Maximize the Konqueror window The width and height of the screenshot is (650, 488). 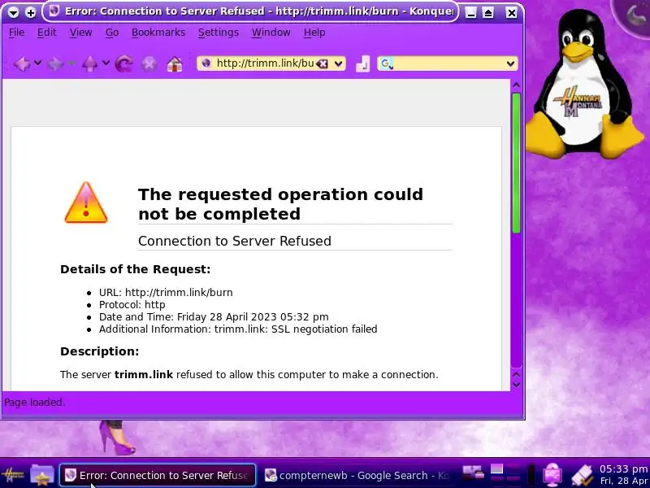pyautogui.click(x=488, y=13)
